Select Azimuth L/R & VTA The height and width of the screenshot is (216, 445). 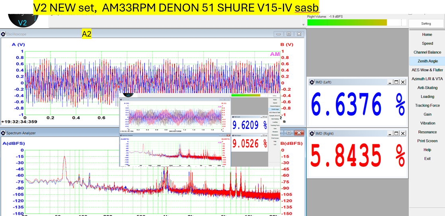(x=427, y=78)
